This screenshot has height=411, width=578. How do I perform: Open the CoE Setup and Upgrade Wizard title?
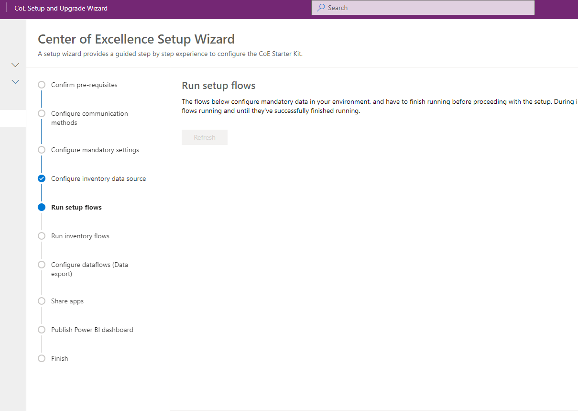coord(61,8)
